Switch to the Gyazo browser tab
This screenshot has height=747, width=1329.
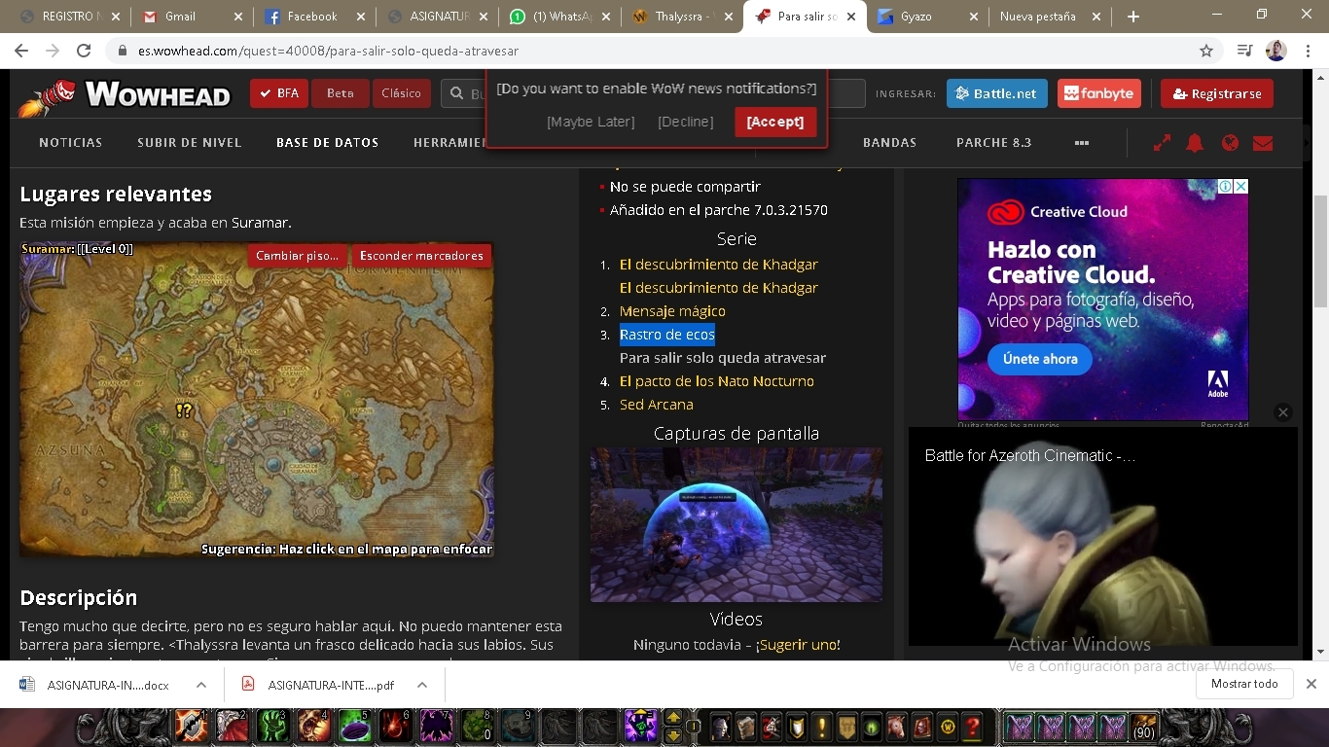tap(926, 17)
